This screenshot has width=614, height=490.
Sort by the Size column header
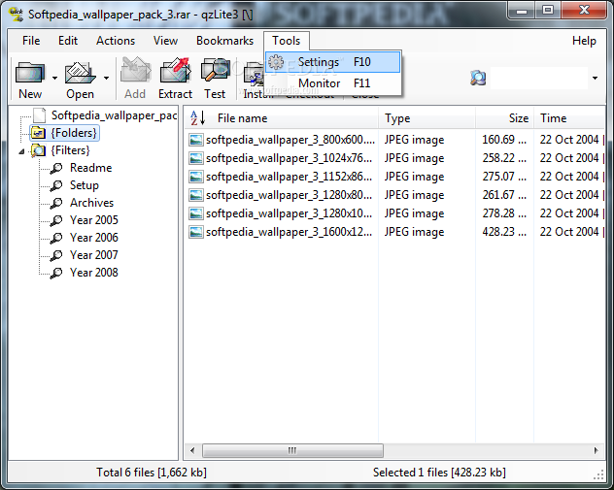[x=505, y=117]
